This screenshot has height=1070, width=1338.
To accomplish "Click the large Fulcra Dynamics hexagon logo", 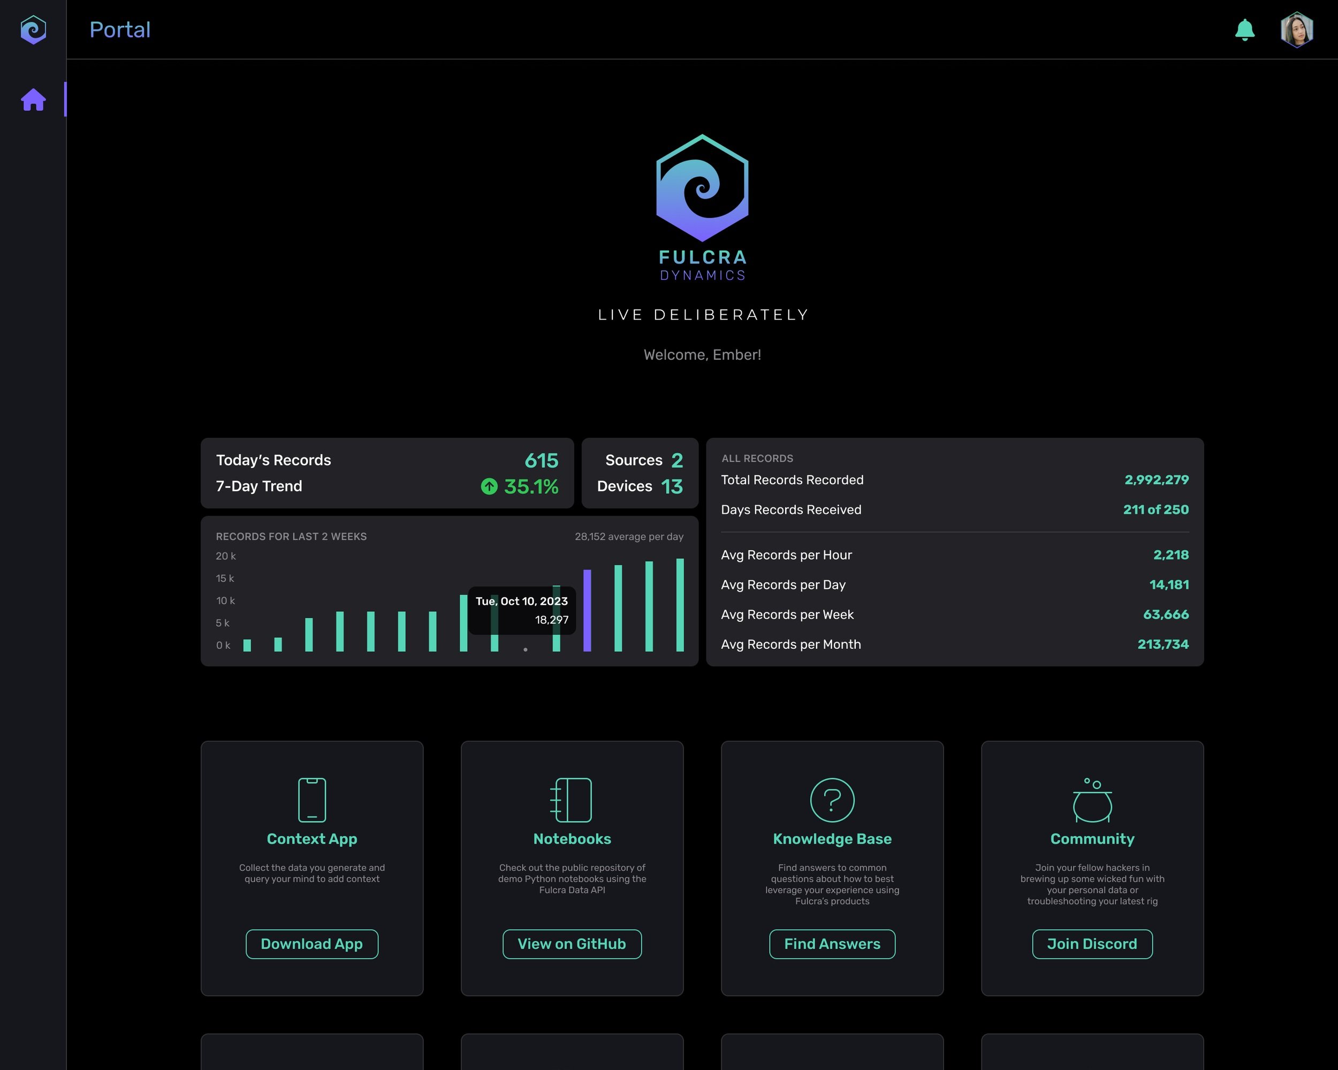I will (x=702, y=188).
